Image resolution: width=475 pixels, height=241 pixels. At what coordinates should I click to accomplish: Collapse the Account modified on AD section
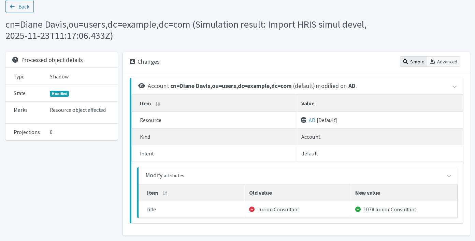click(x=455, y=87)
